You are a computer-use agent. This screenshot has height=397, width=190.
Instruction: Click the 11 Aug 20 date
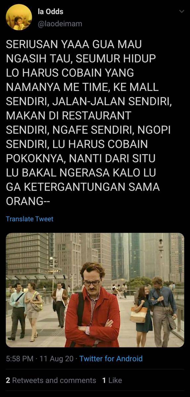(57, 359)
